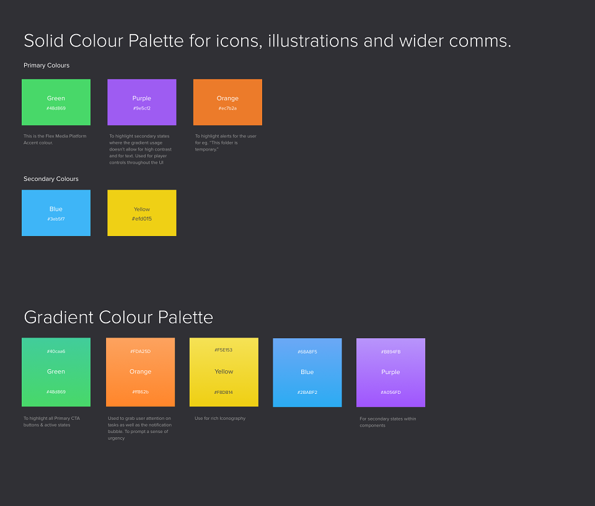This screenshot has height=506, width=595.
Task: Click the Flex Media Platform accent description
Action: [55, 139]
